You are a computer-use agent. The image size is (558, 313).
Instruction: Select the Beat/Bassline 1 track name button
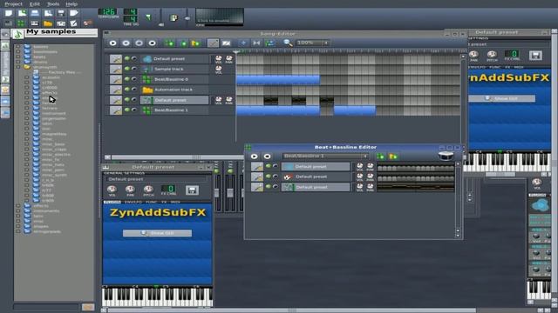pyautogui.click(x=175, y=110)
